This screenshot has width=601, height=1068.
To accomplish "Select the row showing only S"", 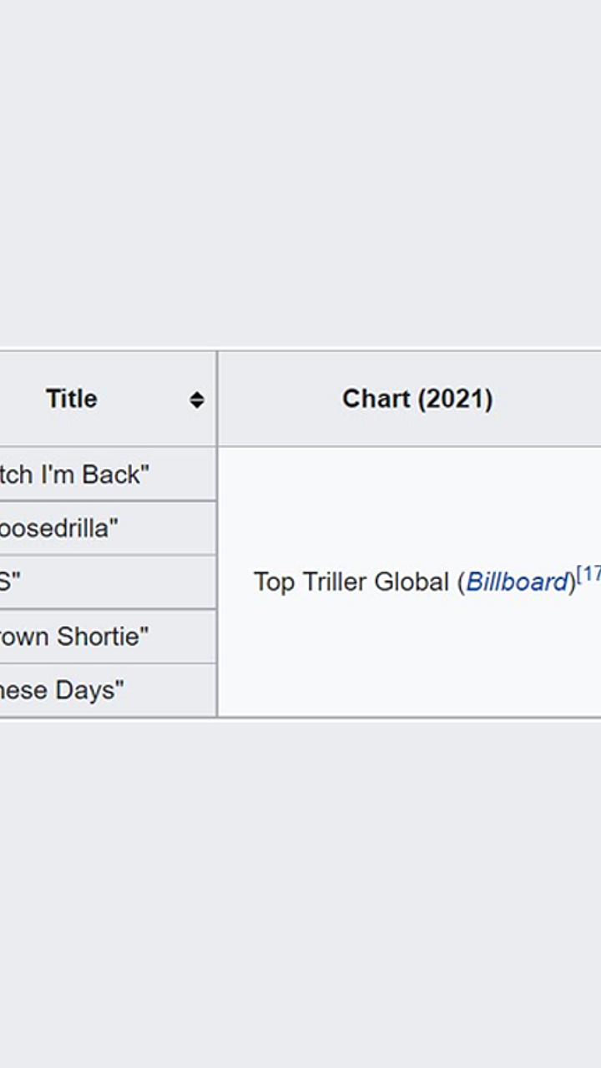I will pyautogui.click(x=108, y=582).
